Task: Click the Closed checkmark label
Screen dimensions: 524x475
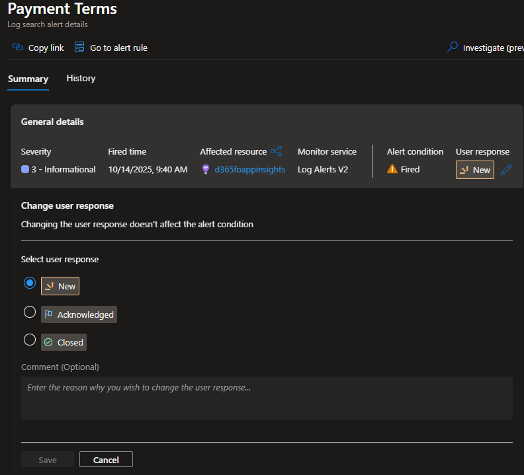Action: point(64,342)
